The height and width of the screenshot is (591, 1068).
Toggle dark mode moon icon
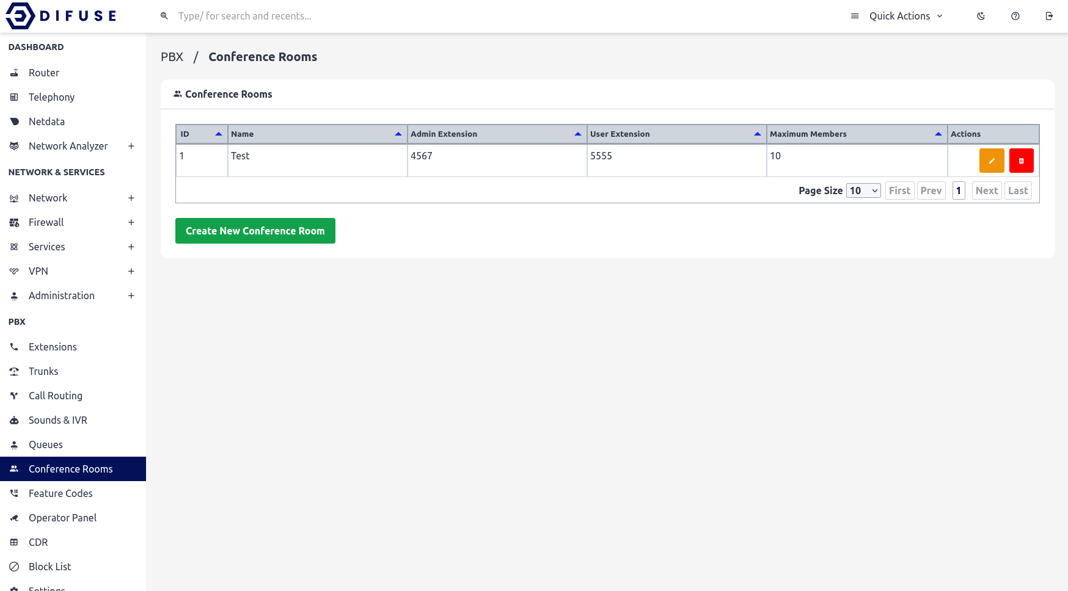coord(981,16)
